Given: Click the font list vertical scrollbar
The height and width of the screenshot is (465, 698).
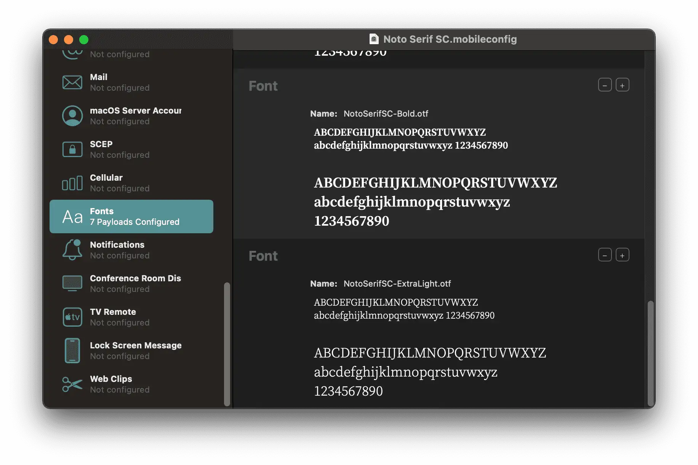Looking at the screenshot, I should coord(651,353).
